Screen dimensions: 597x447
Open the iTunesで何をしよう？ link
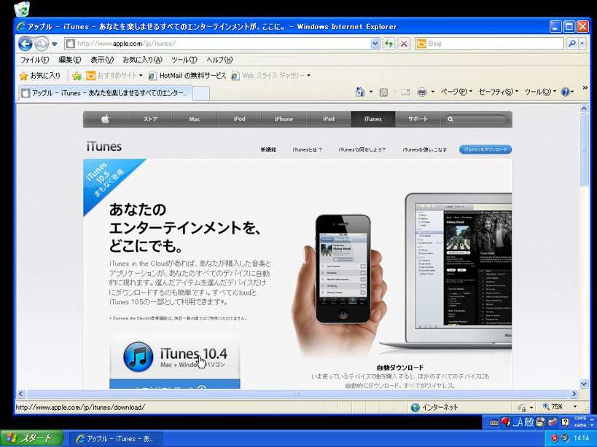pyautogui.click(x=362, y=150)
